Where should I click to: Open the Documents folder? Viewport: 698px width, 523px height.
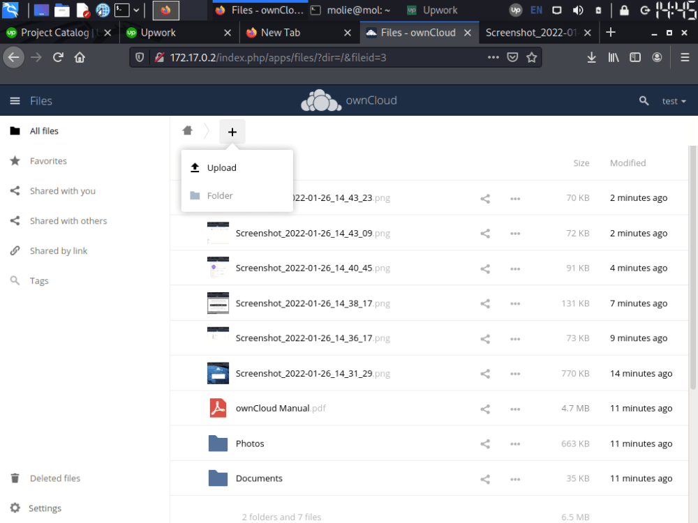coord(259,478)
